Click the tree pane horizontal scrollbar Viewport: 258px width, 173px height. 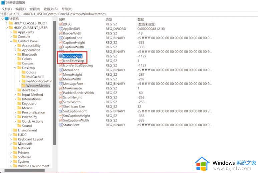point(24,171)
